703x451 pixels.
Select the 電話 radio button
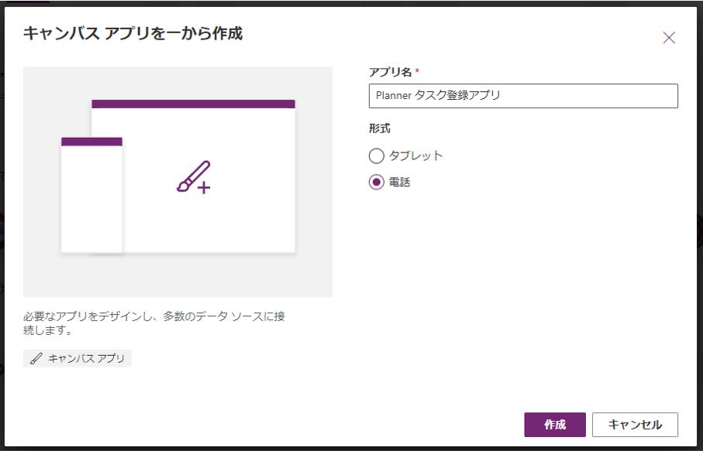tap(377, 183)
